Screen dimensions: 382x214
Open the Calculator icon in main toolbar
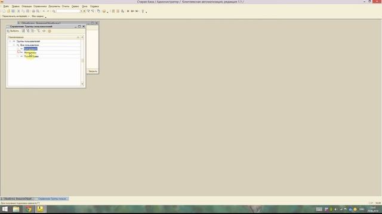tap(113, 11)
